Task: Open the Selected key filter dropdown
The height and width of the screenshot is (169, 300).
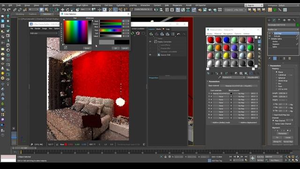Action: click(x=274, y=157)
